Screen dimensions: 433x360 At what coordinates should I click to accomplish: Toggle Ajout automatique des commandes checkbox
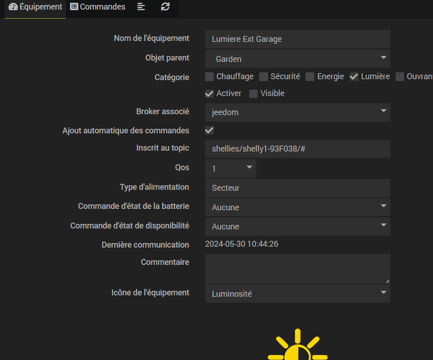pos(209,131)
